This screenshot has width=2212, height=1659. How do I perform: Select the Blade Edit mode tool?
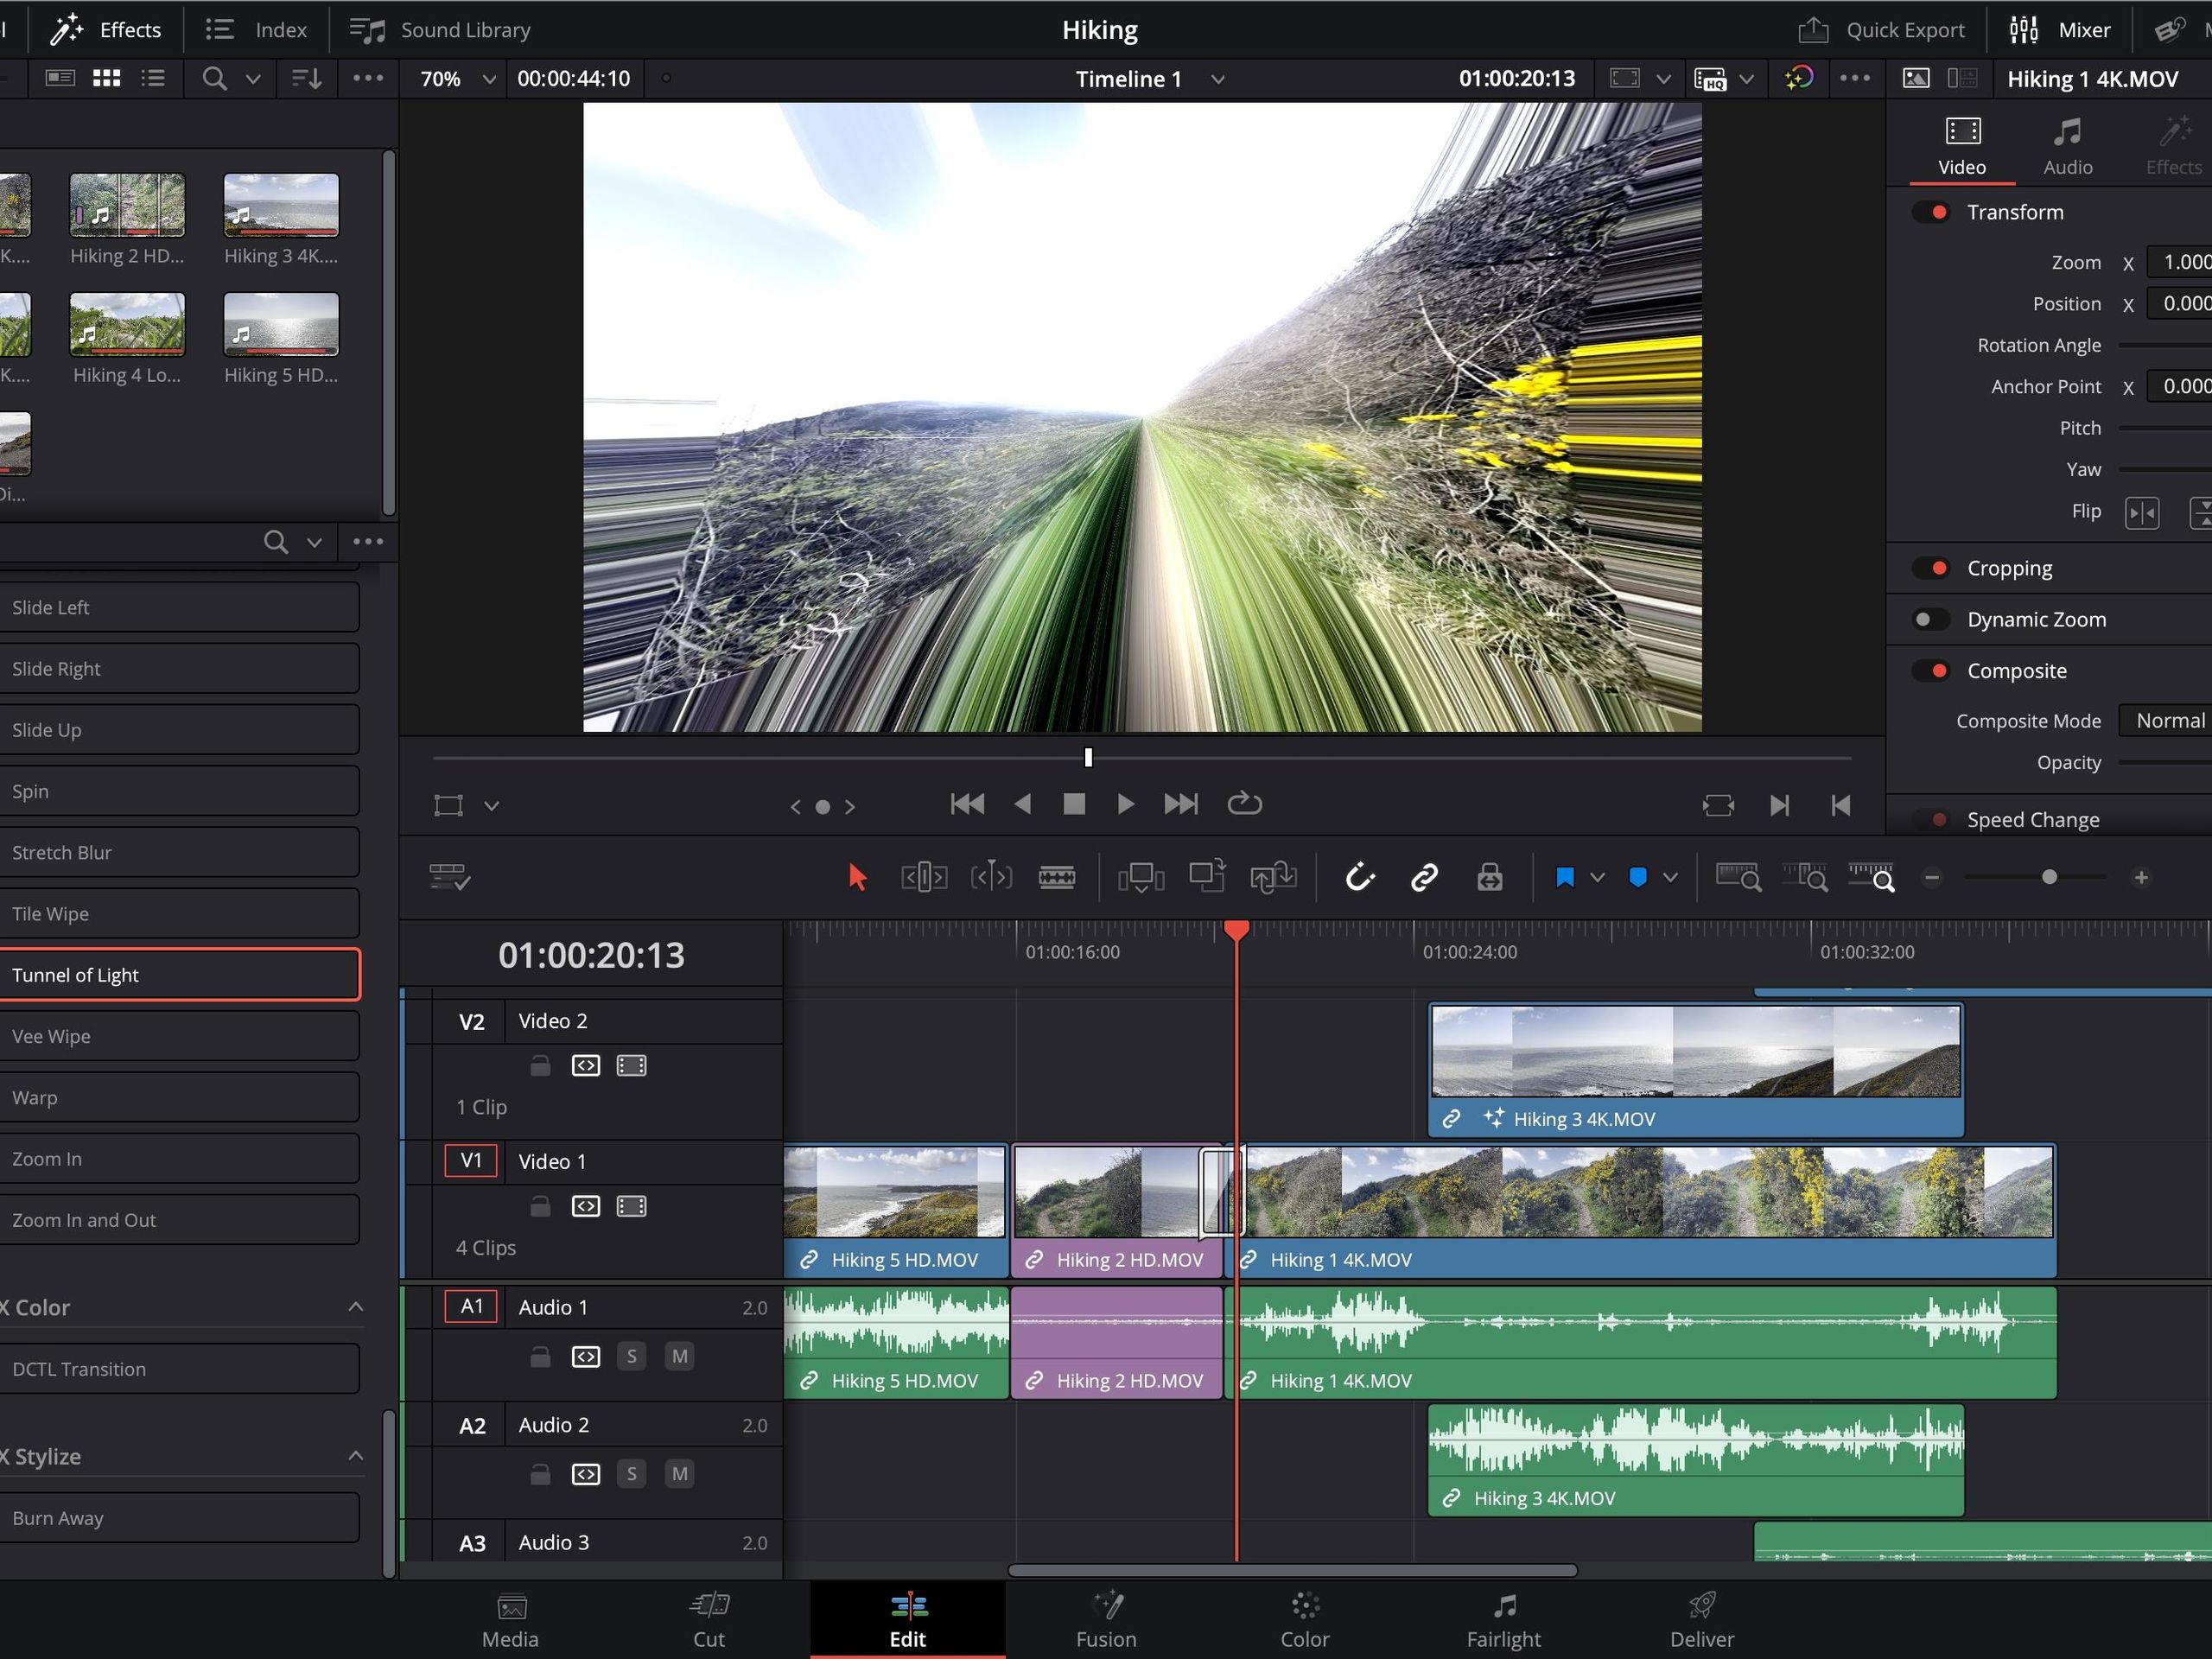click(1058, 876)
